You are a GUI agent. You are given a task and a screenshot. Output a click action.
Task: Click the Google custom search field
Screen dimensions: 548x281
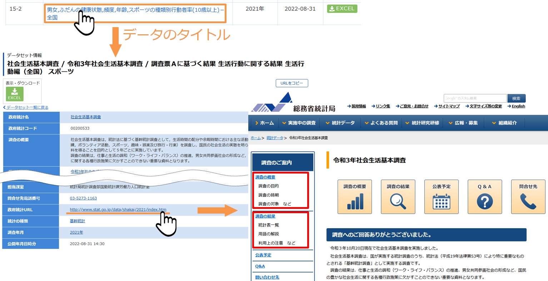(475, 98)
